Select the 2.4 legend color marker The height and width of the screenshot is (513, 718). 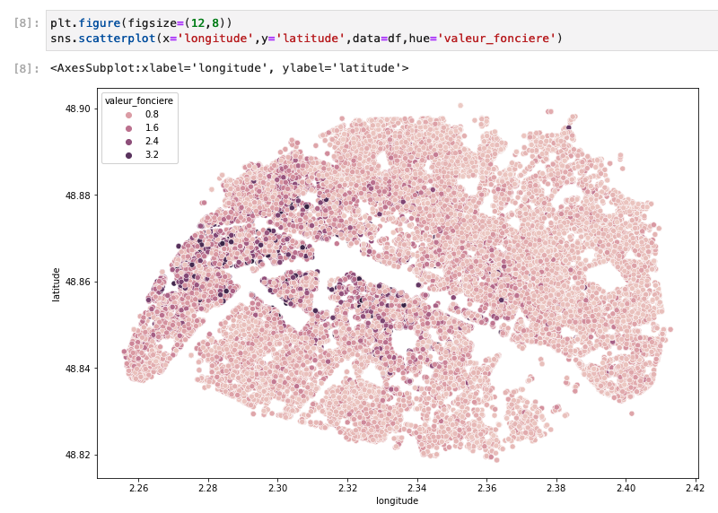point(128,142)
